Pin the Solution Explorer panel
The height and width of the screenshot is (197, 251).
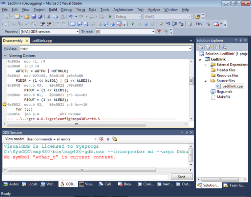(x=240, y=40)
